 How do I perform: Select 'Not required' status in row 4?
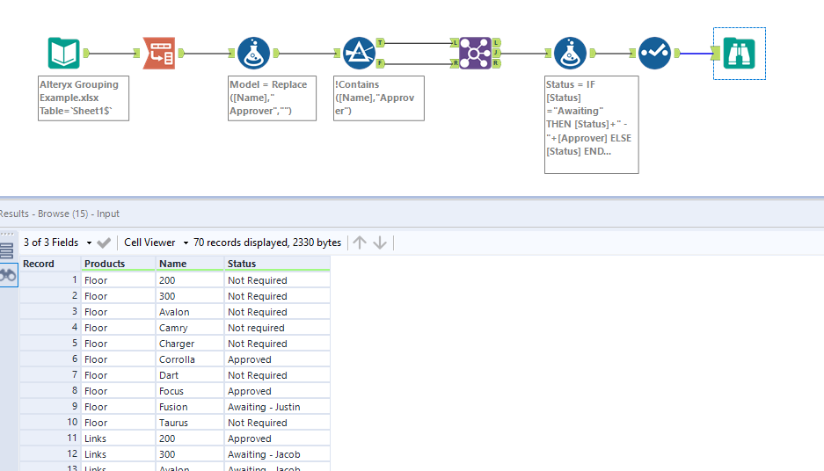pos(277,328)
